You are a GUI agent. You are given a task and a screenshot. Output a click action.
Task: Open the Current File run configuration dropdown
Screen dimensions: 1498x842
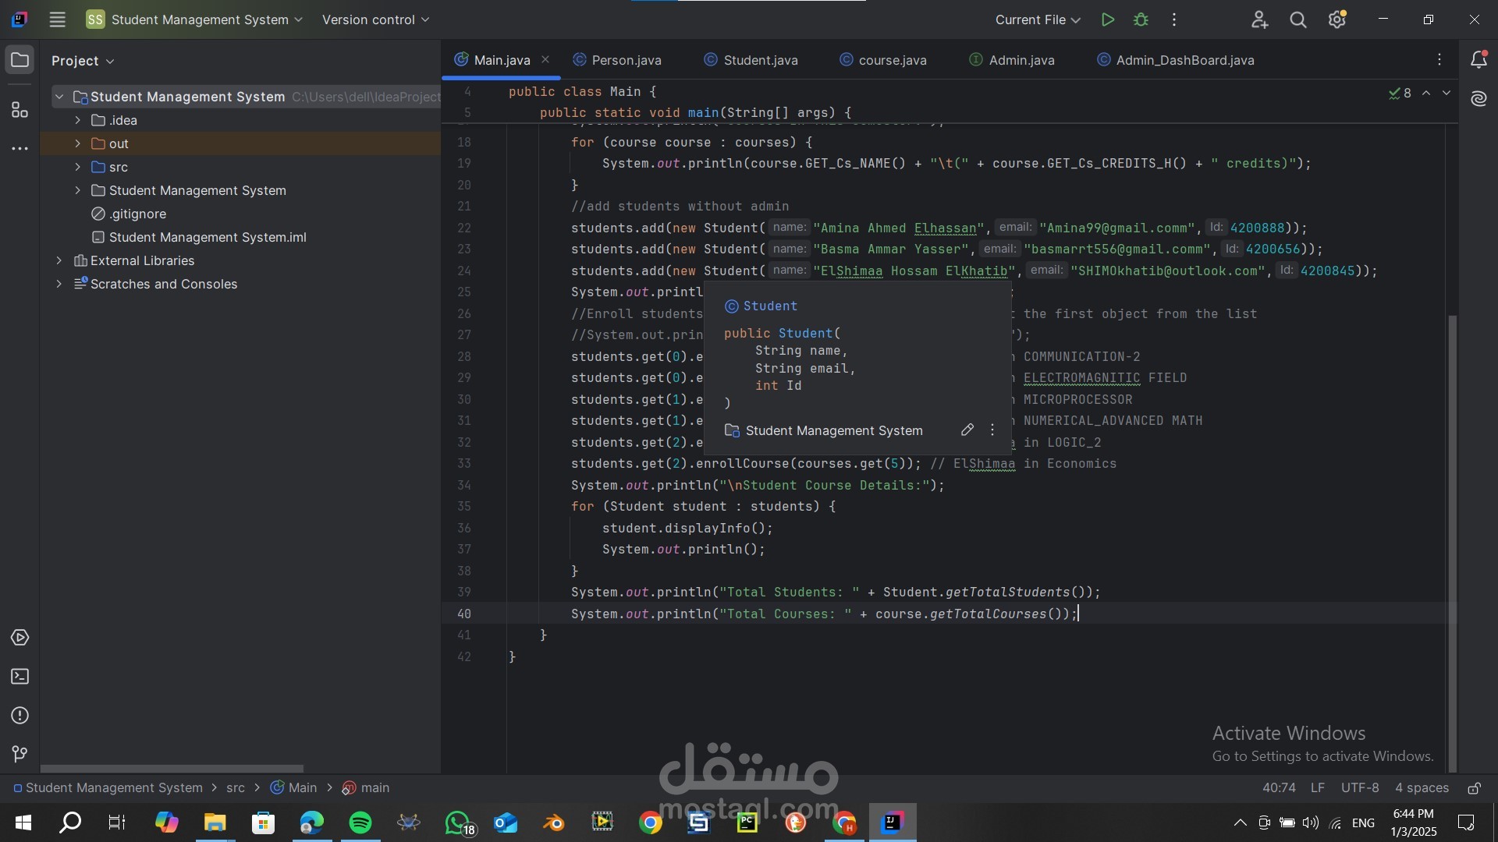(x=1037, y=19)
